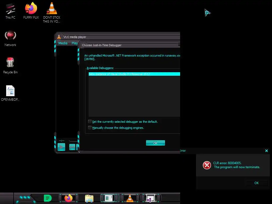Image resolution: width=272 pixels, height=204 pixels.
Task: Open the Recycle Bin
Action: point(10,66)
